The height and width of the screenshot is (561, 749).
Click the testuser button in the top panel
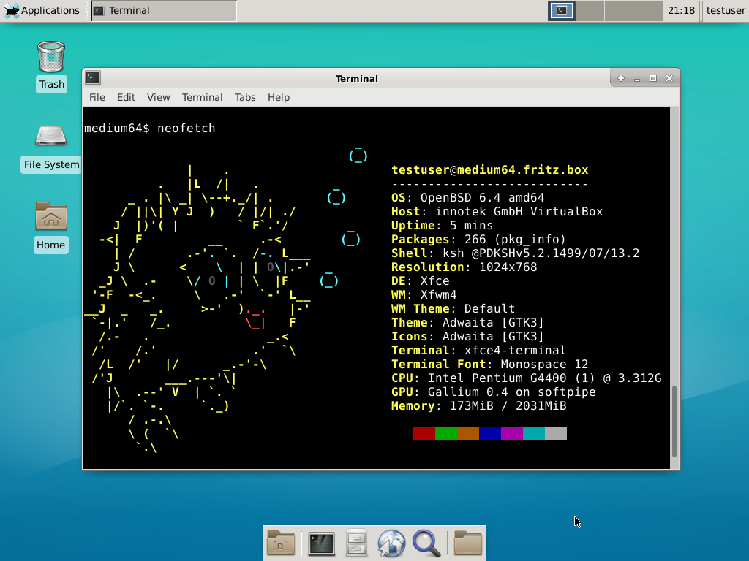click(725, 10)
